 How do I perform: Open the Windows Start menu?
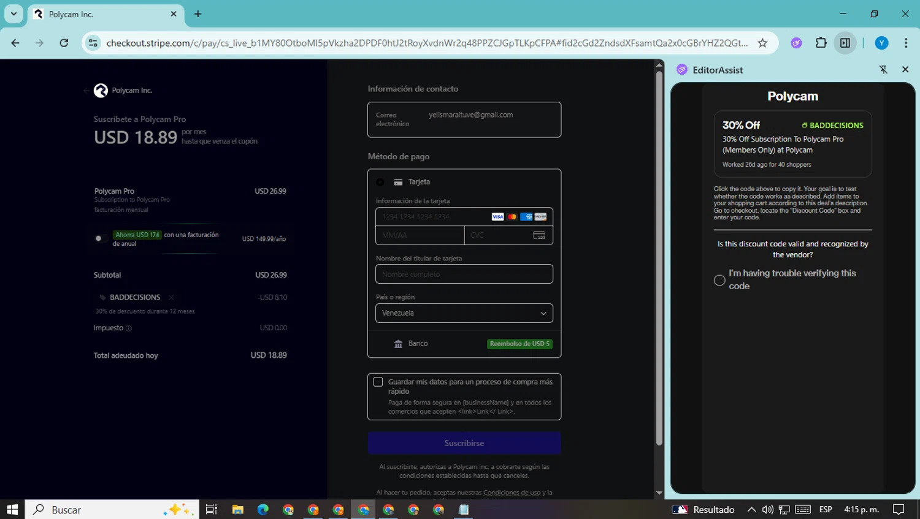pos(12,509)
